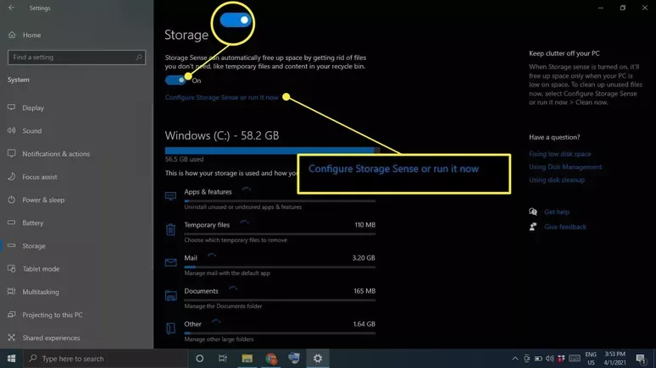Image resolution: width=656 pixels, height=368 pixels.
Task: Open File Explorer from the taskbar
Action: (x=247, y=359)
